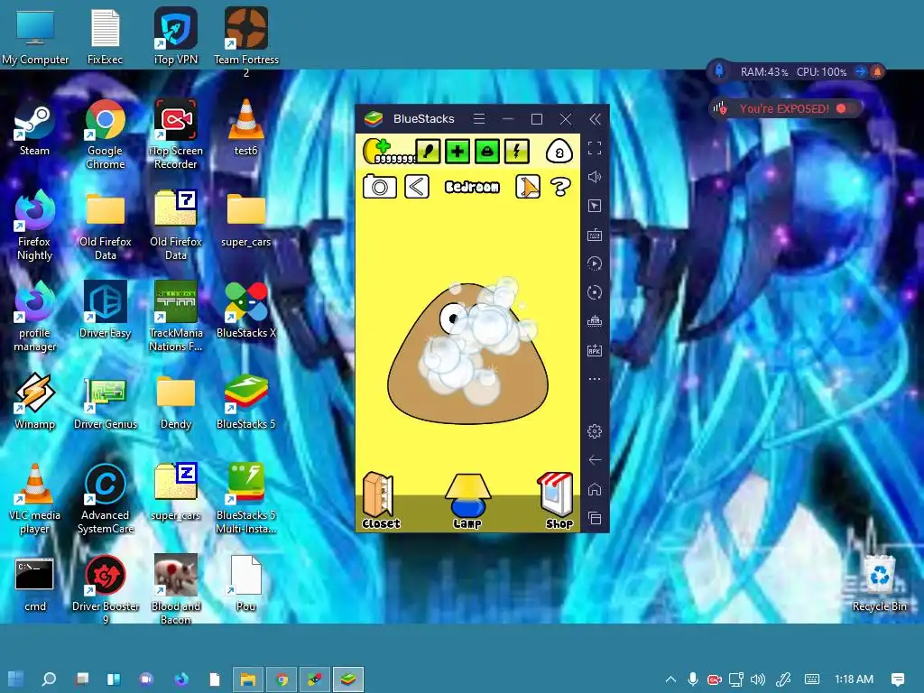
Task: Select Driver Booster 9 desktop icon
Action: coord(106,589)
